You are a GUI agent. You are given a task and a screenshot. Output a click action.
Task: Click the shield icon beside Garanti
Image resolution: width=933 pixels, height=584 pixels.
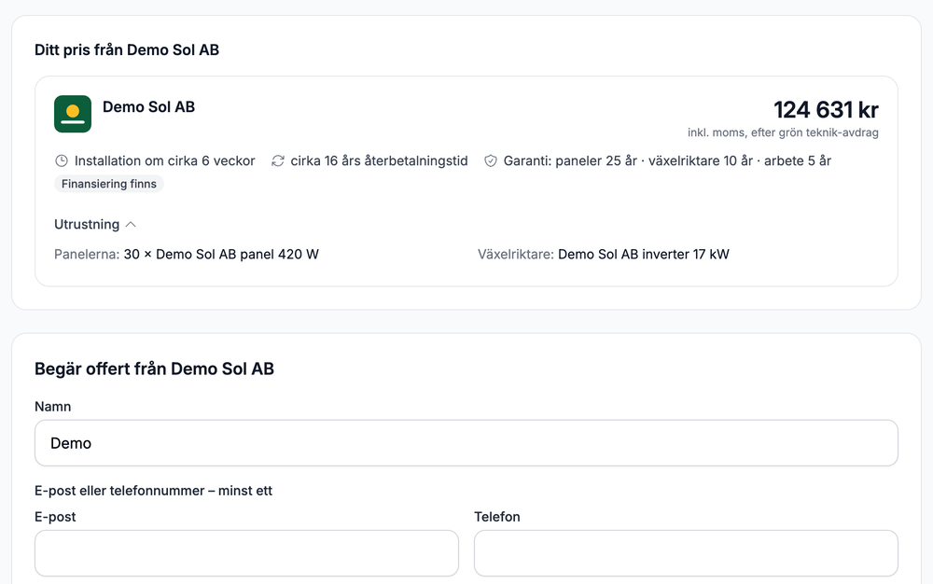(x=491, y=160)
